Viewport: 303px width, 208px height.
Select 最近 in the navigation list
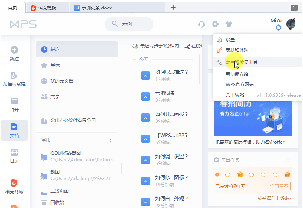pos(77,49)
